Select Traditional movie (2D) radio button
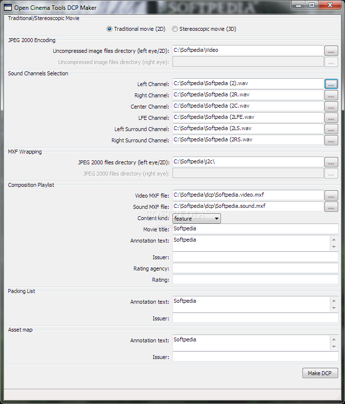This screenshot has height=404, width=345. click(x=136, y=29)
